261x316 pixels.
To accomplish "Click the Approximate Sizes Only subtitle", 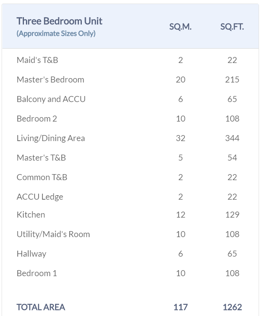I will [56, 33].
